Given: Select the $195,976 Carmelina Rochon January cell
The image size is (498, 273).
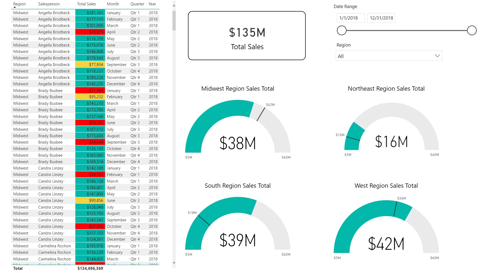Looking at the screenshot, I should 90,246.
